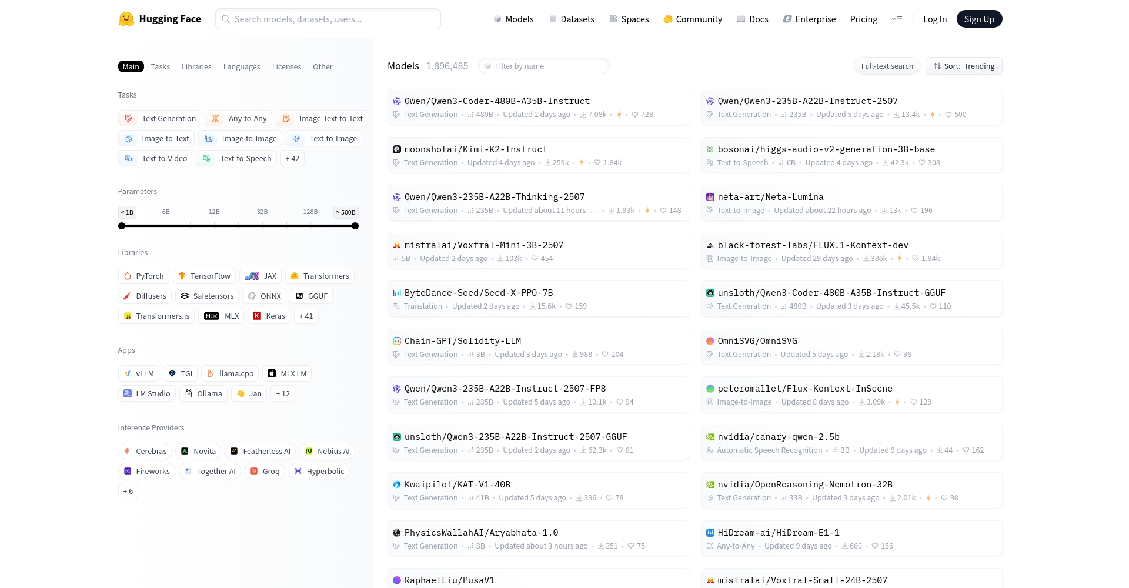Toggle the Transformers.js library filter
The image size is (1129, 588).
156,316
